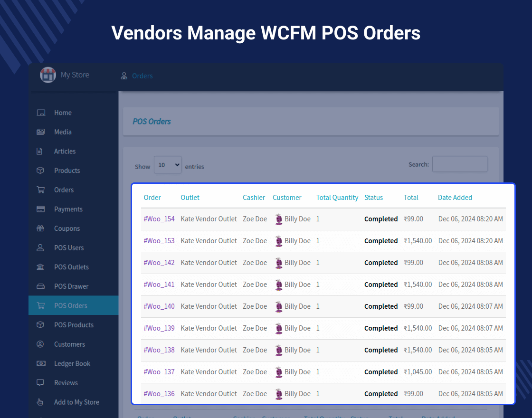Open the Payments card icon
532x418 pixels.
(41, 209)
